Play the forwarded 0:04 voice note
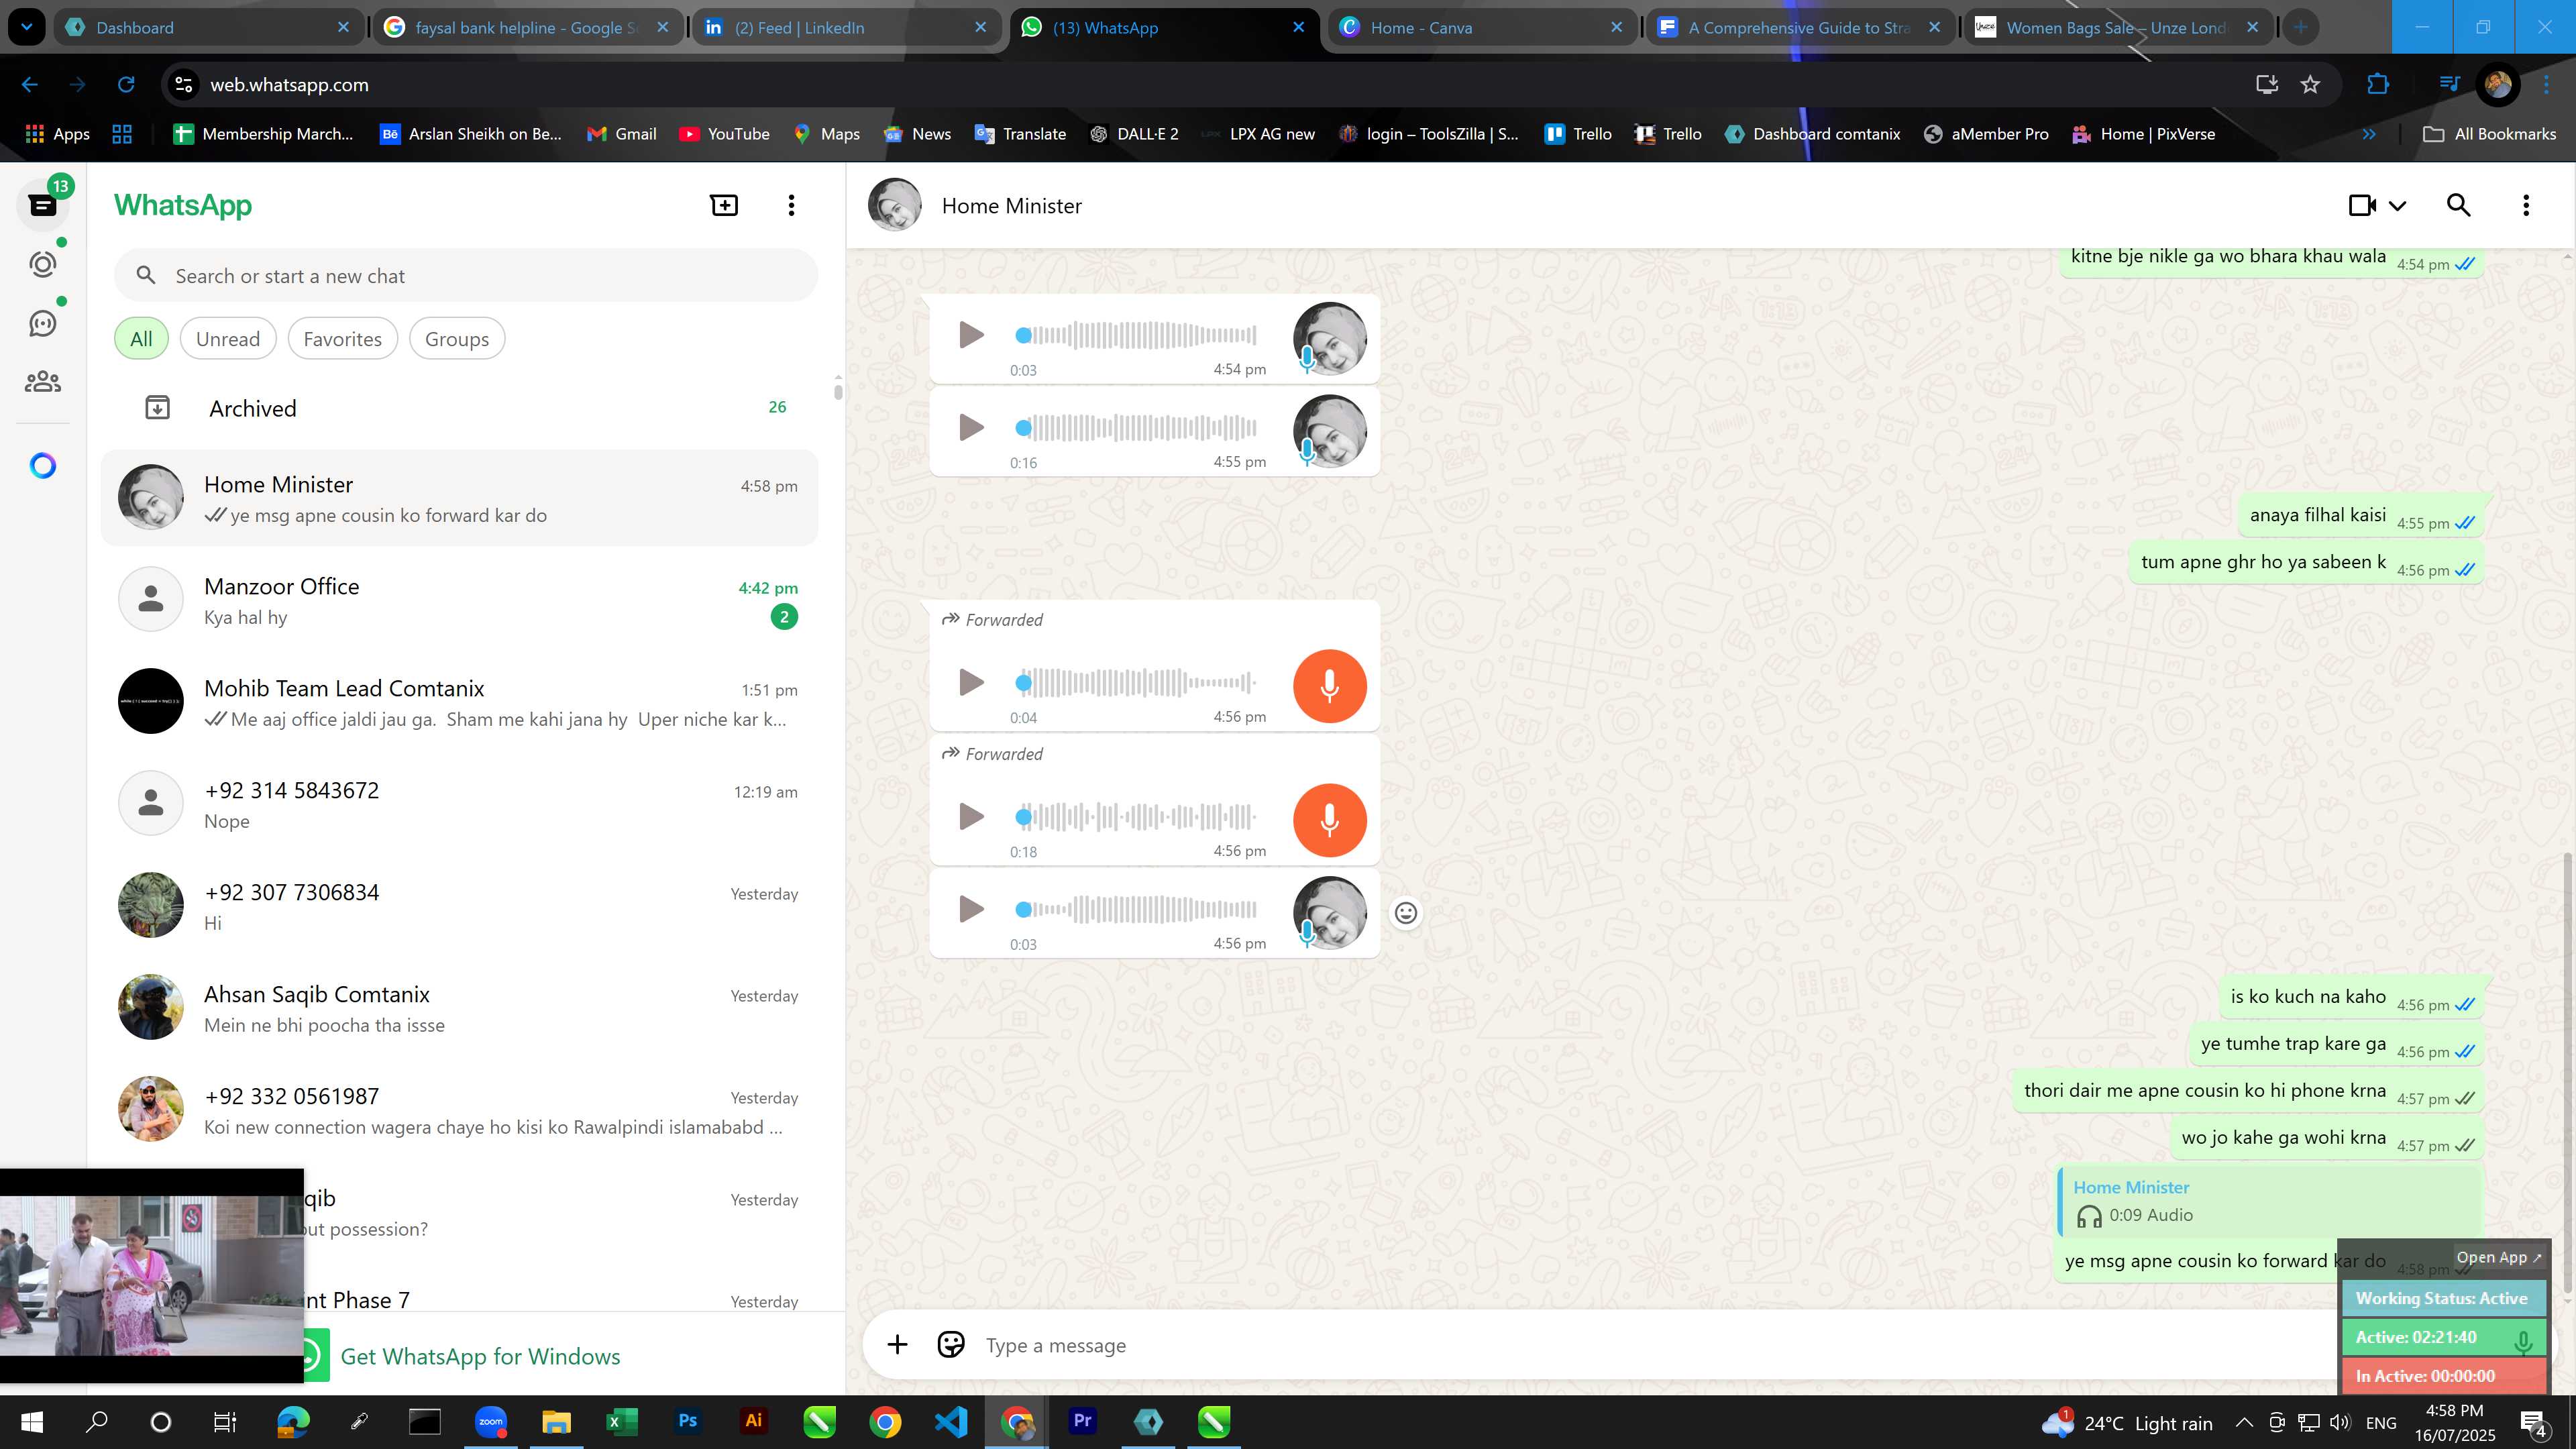This screenshot has width=2576, height=1449. pyautogui.click(x=970, y=683)
